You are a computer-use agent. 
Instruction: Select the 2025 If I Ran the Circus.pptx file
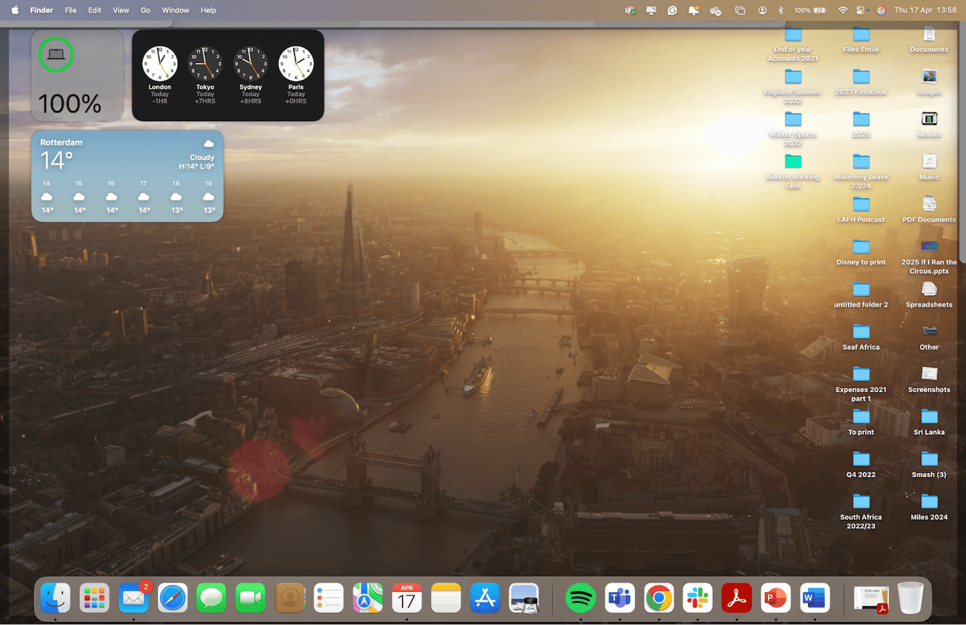click(x=929, y=247)
